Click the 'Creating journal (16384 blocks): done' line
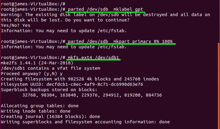 click(x=51, y=116)
